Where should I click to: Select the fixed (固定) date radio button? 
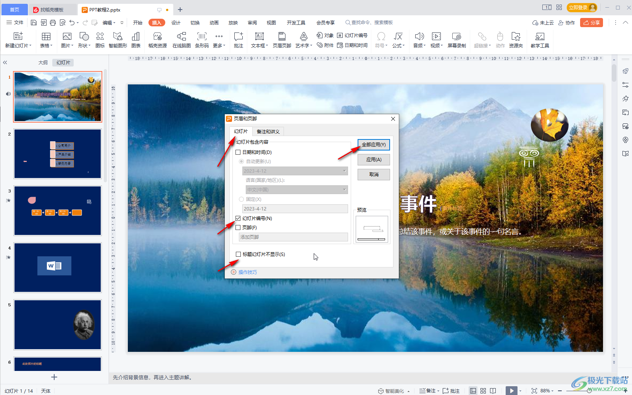(241, 199)
